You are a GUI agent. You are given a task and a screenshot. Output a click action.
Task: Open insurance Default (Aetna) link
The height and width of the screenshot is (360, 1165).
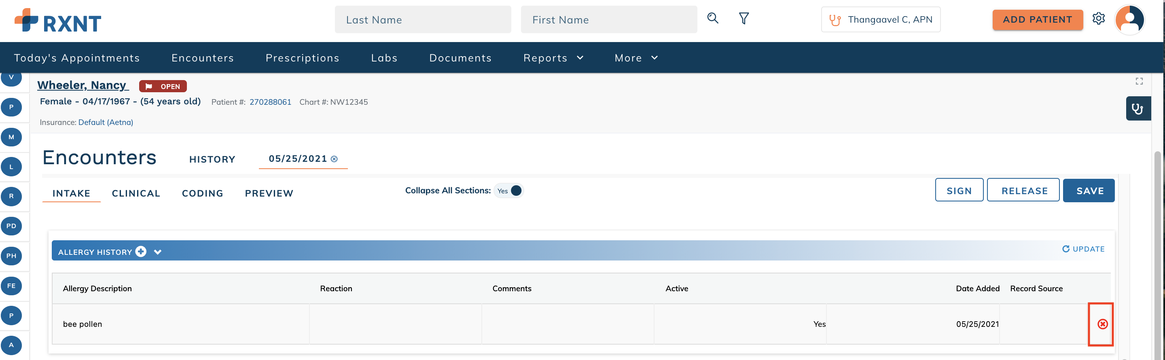coord(105,122)
